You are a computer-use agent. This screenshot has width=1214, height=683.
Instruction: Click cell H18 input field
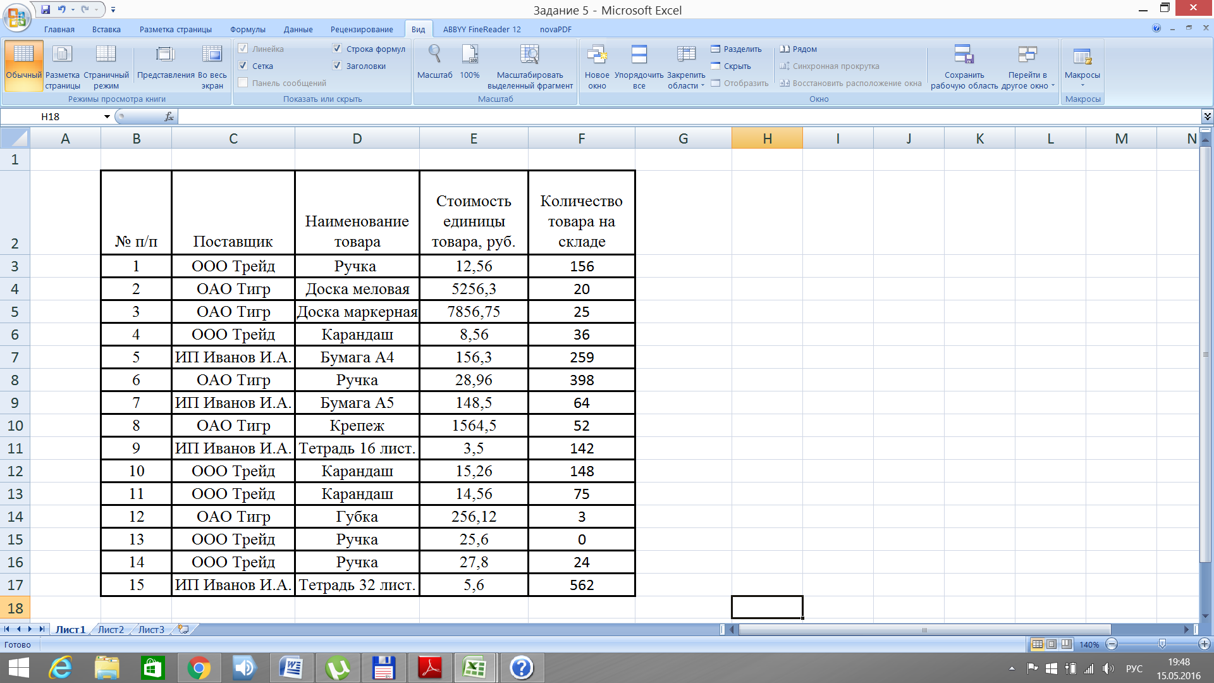(766, 608)
